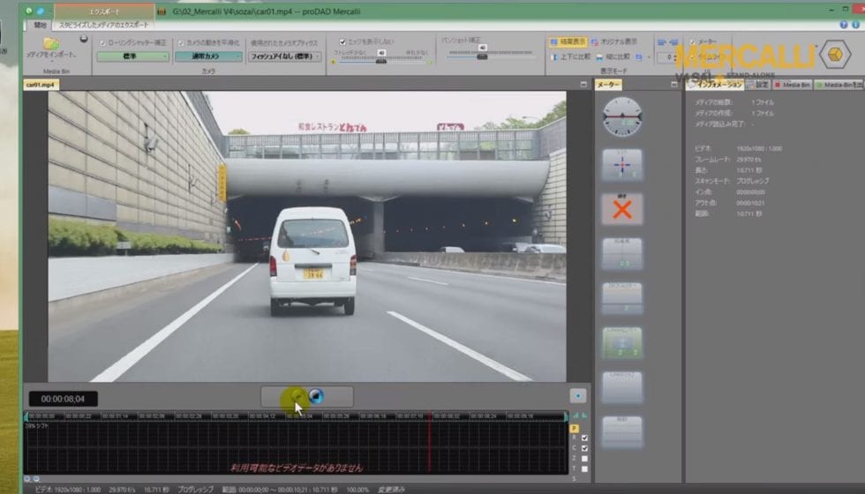Click the zoom-out magnifier below timeline
This screenshot has height=494, width=865.
pos(36,479)
